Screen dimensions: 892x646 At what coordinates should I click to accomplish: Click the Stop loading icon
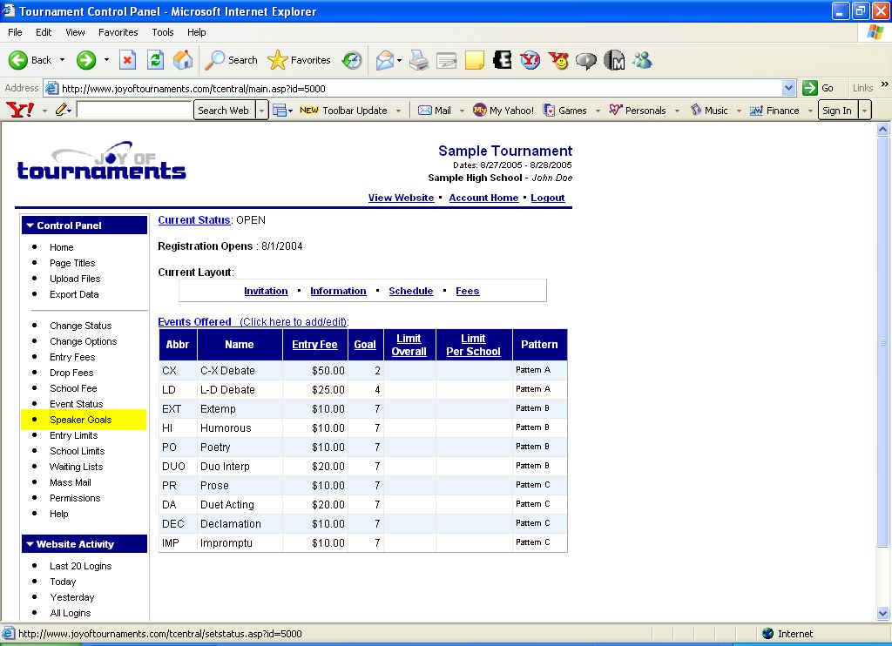click(x=127, y=60)
